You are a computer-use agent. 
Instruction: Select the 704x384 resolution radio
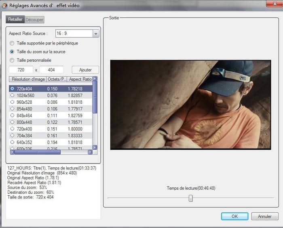point(12,135)
